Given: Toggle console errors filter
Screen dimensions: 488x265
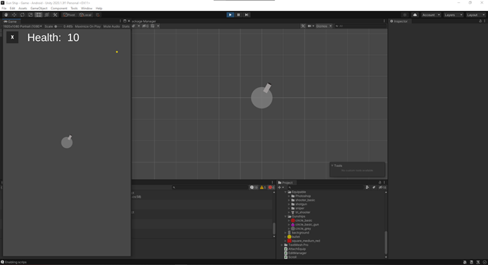Looking at the screenshot, I should click(x=271, y=187).
